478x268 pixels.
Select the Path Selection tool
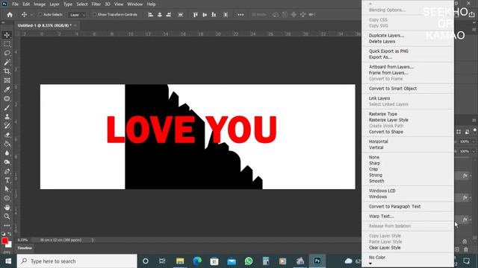click(7, 189)
